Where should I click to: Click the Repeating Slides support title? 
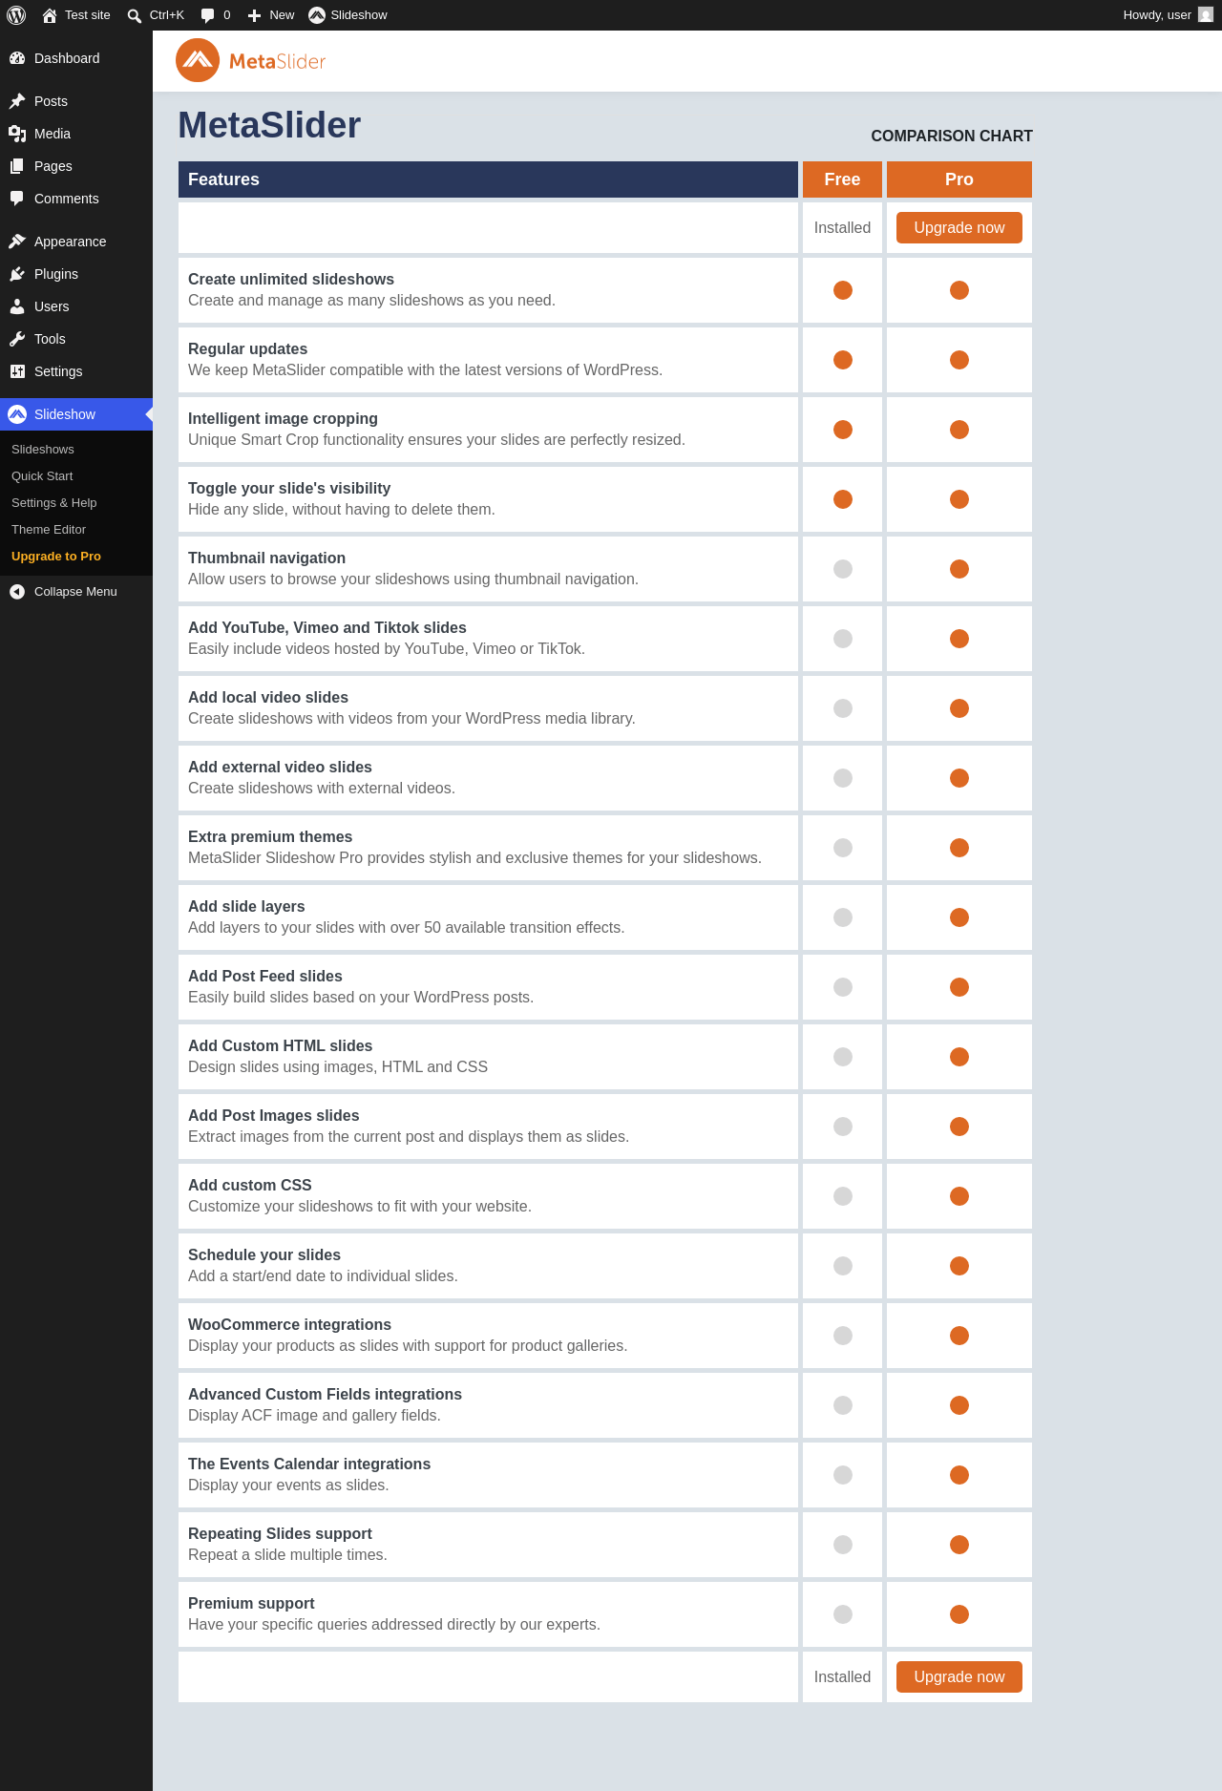(280, 1534)
